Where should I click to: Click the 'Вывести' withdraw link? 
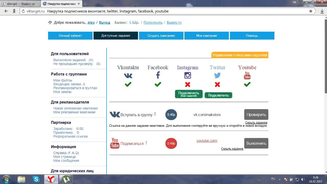174,22
